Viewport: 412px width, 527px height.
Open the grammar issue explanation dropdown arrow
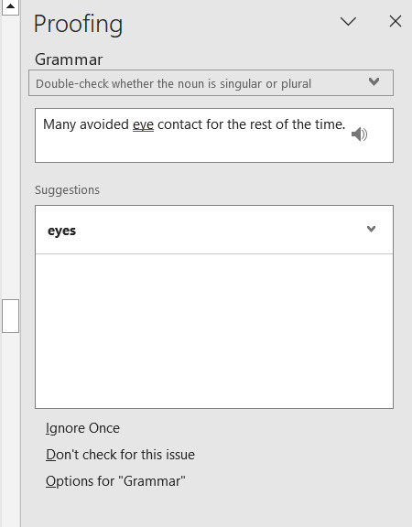(x=374, y=81)
